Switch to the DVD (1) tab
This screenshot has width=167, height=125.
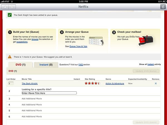20,65
